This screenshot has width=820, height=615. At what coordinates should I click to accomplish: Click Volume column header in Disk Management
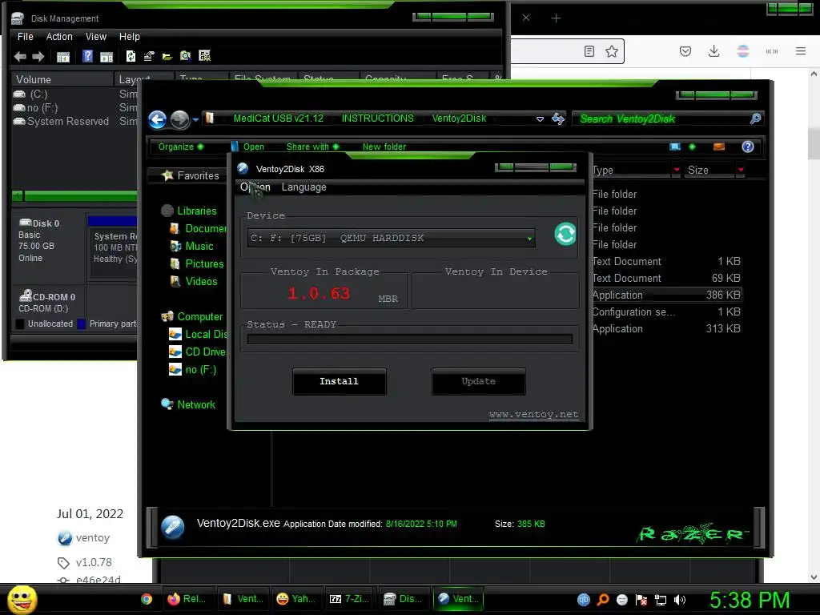(x=62, y=79)
